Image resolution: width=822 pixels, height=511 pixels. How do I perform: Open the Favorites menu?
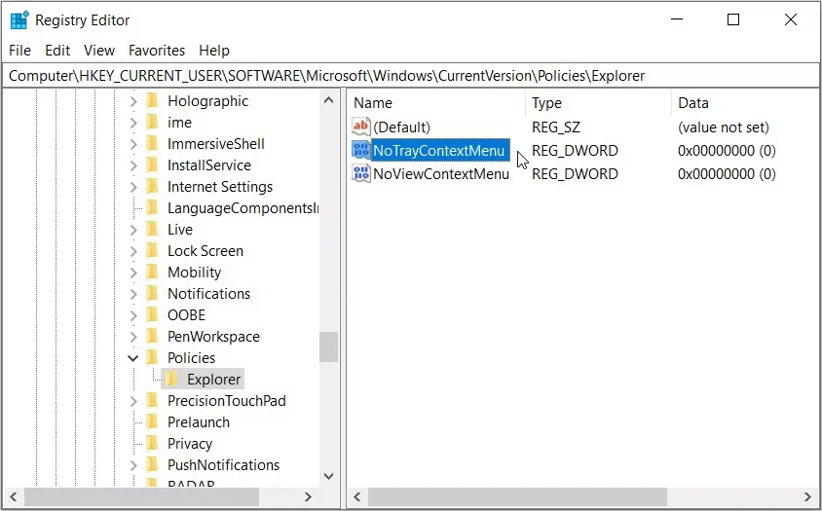point(157,51)
